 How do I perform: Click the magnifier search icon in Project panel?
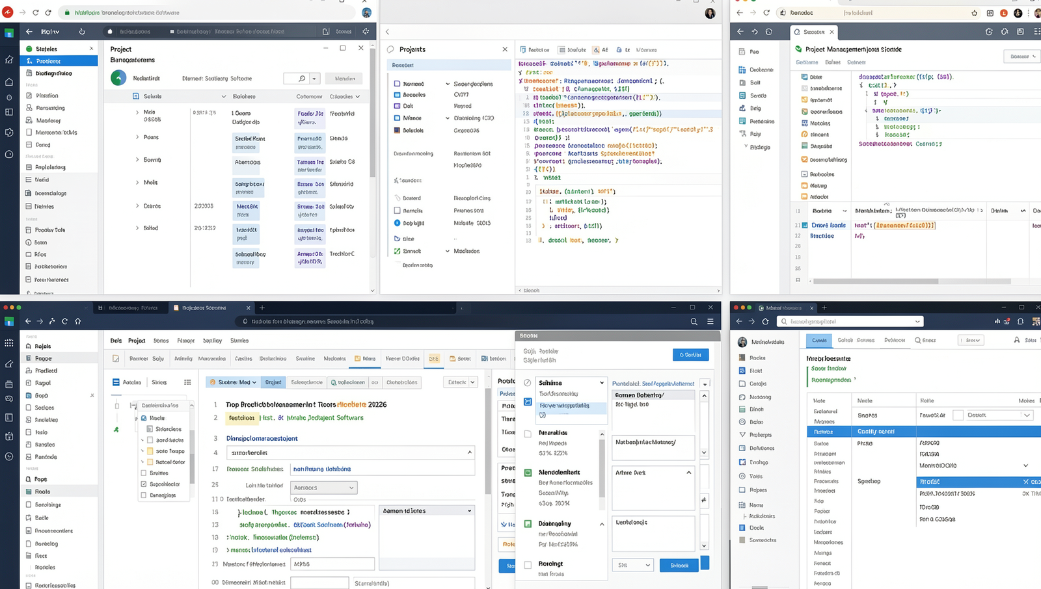[x=302, y=79]
